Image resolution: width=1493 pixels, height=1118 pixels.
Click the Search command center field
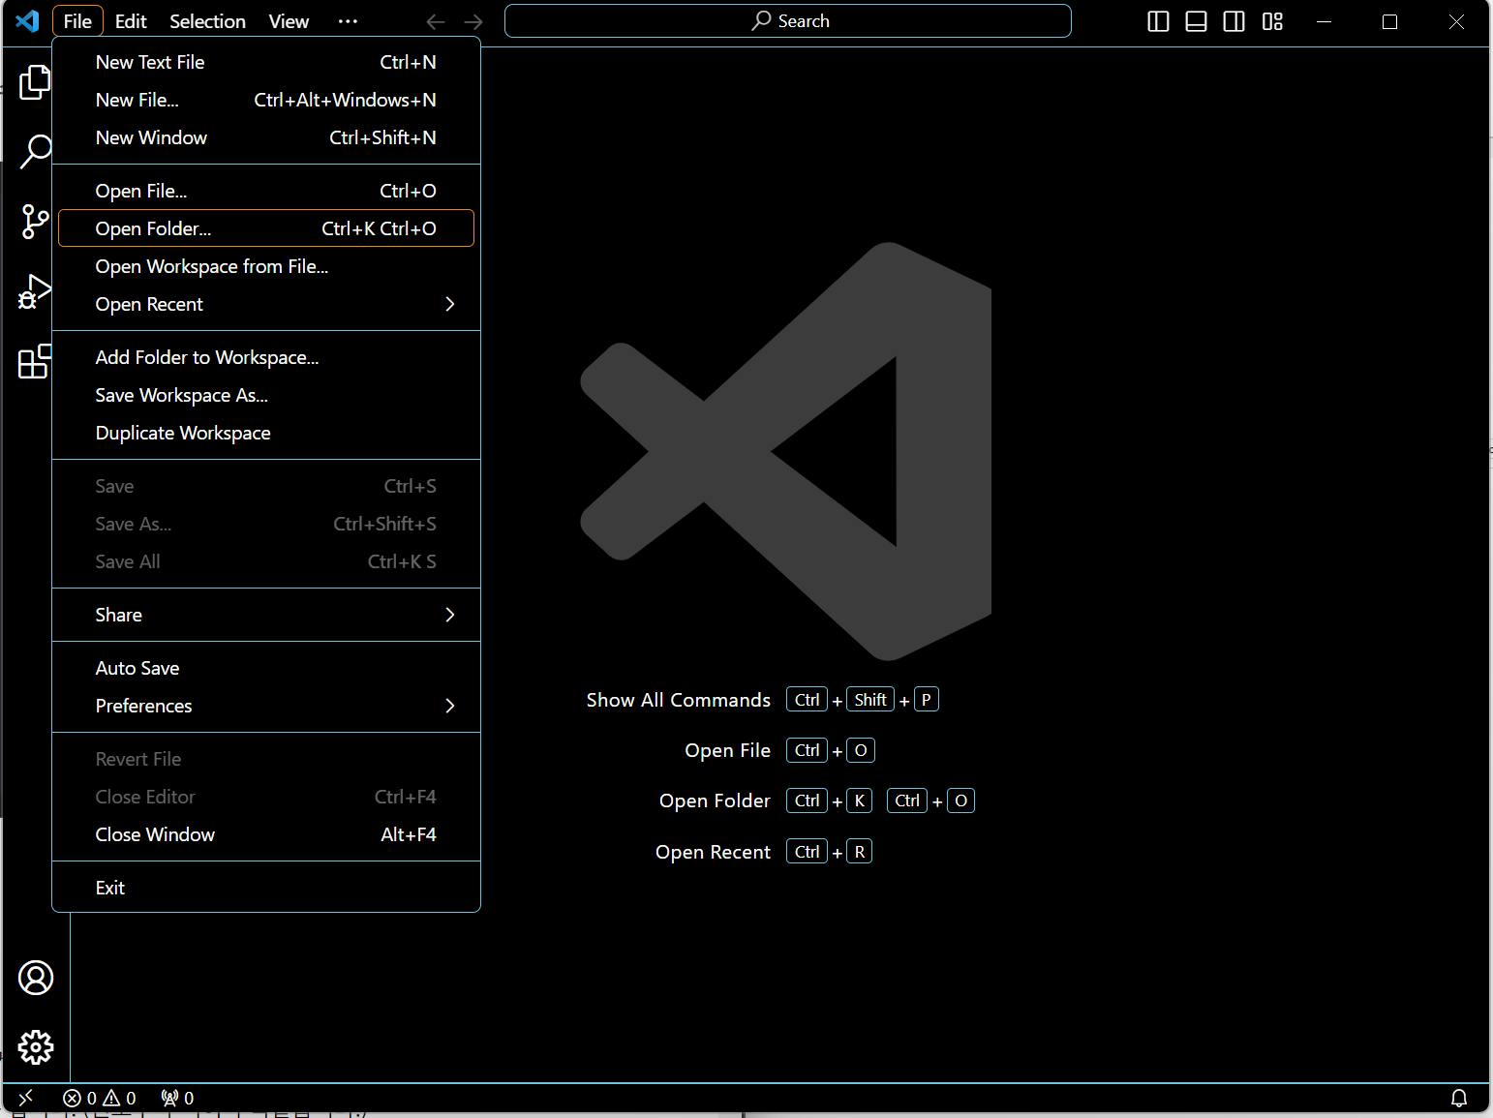coord(788,21)
